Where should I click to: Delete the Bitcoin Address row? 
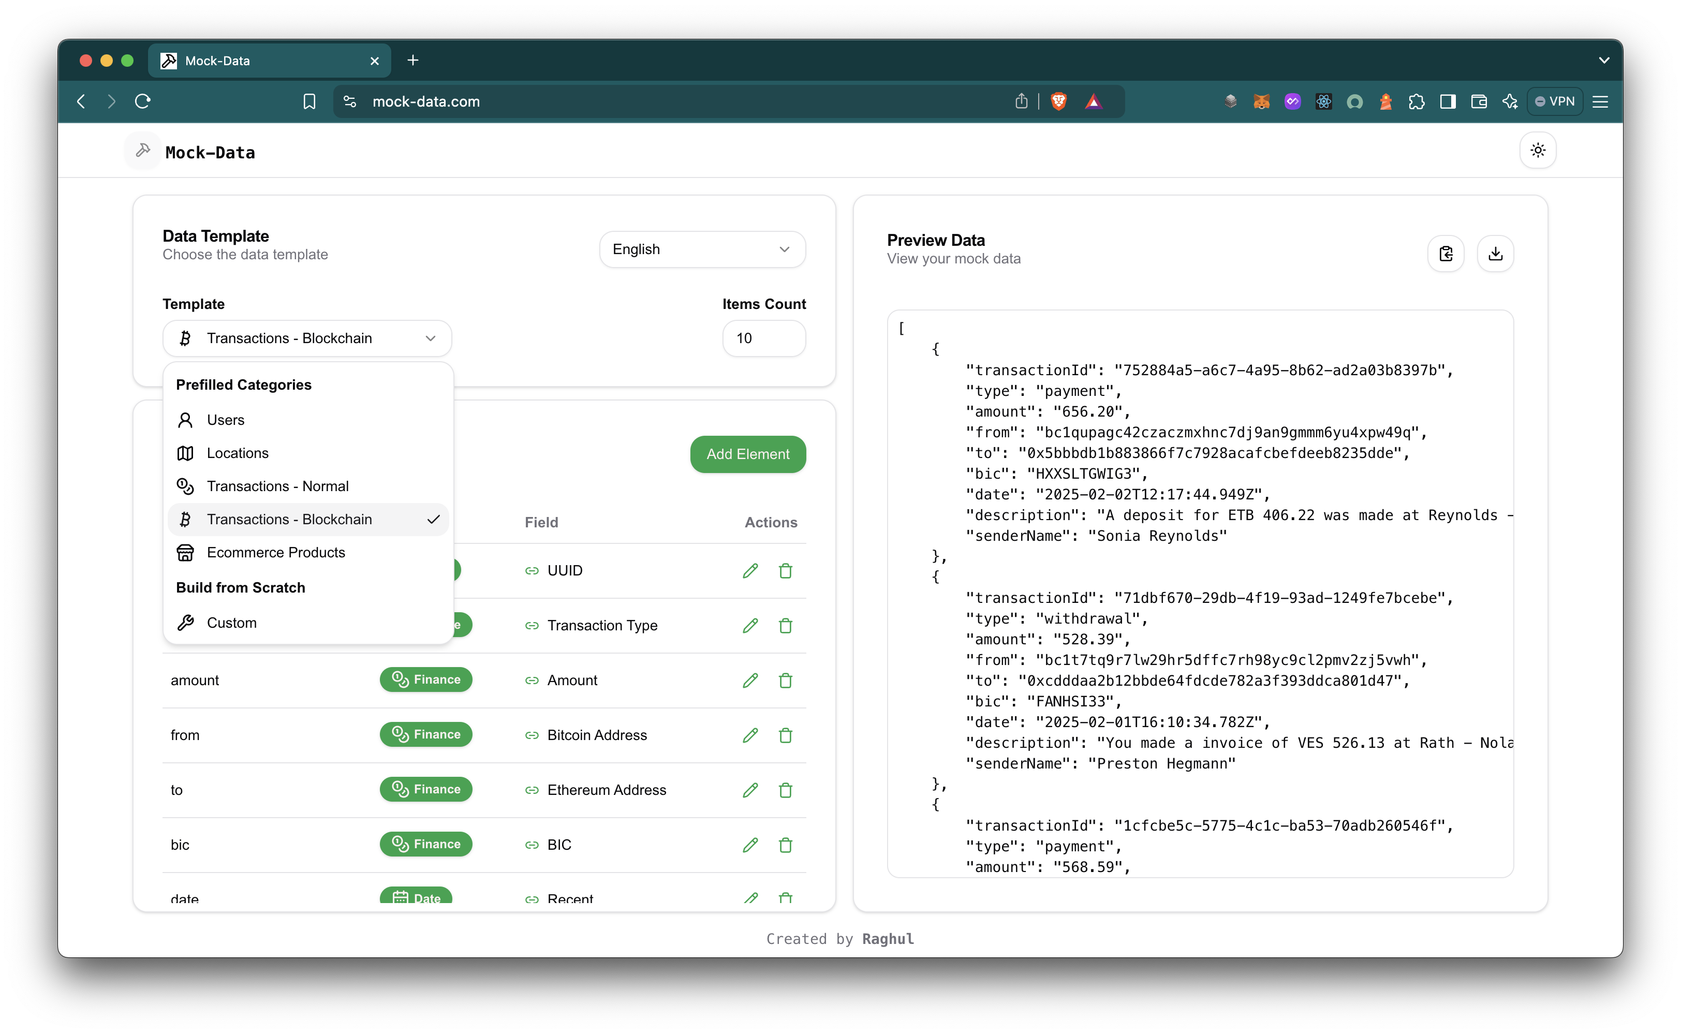coord(785,735)
